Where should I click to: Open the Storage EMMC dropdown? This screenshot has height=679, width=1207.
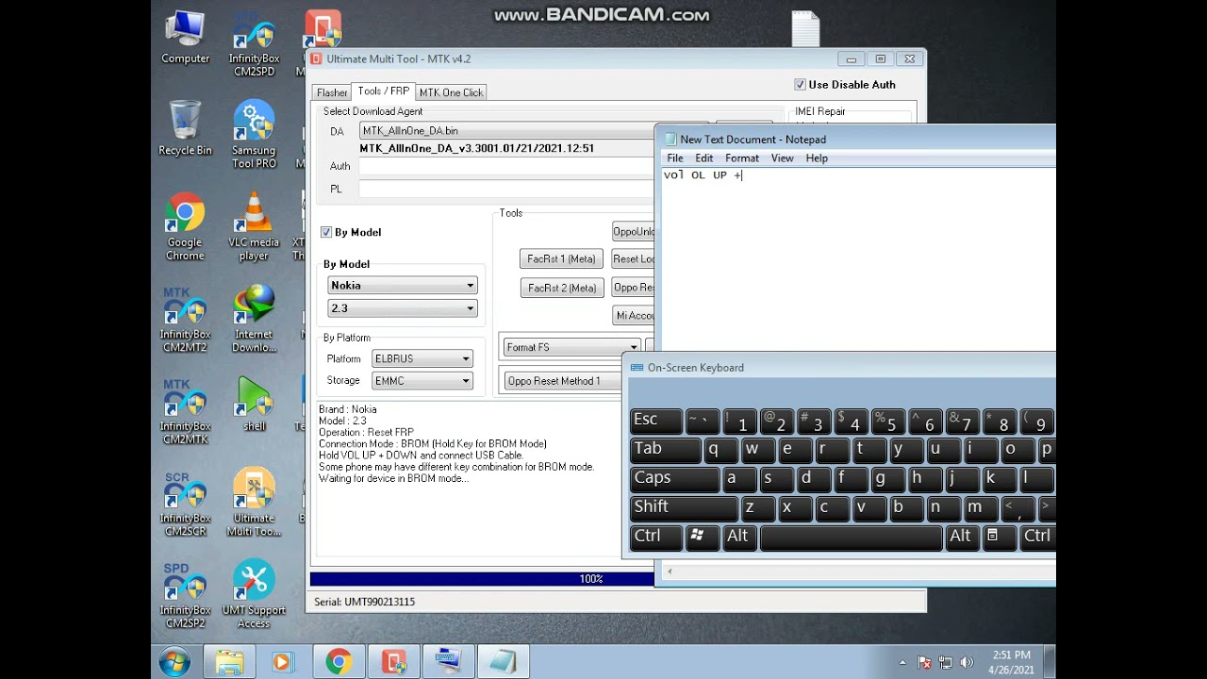[x=422, y=380]
